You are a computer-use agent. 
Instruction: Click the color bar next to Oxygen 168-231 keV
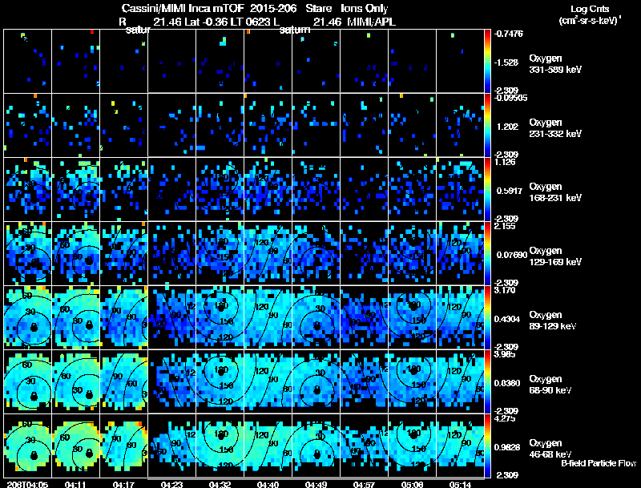[488, 189]
